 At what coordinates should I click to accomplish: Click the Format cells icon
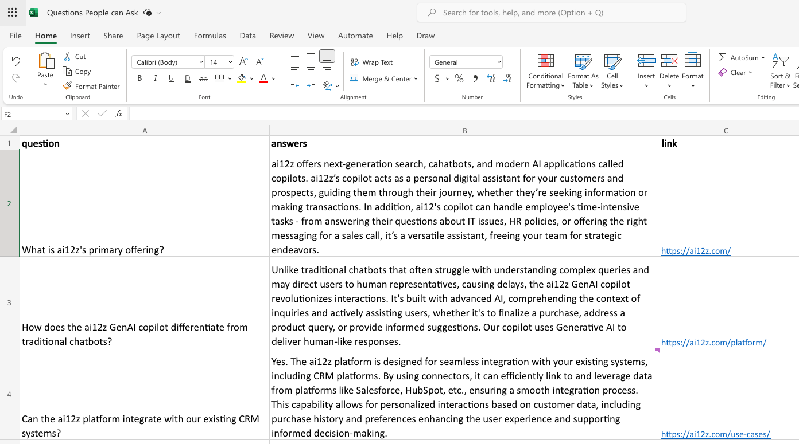693,60
